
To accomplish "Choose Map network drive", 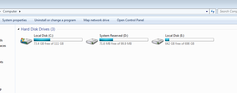I will pyautogui.click(x=97, y=20).
